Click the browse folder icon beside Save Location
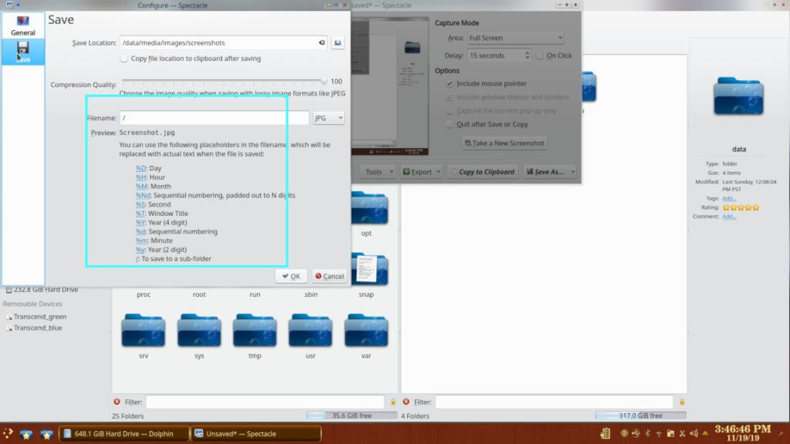The image size is (790, 444). [338, 43]
